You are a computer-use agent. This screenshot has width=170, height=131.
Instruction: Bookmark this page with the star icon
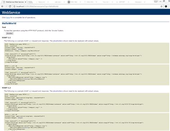click(161, 6)
